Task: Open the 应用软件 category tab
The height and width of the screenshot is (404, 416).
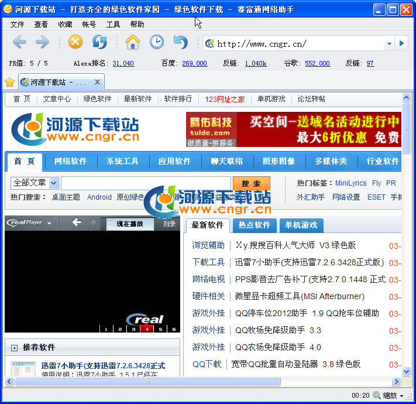Action: point(174,161)
